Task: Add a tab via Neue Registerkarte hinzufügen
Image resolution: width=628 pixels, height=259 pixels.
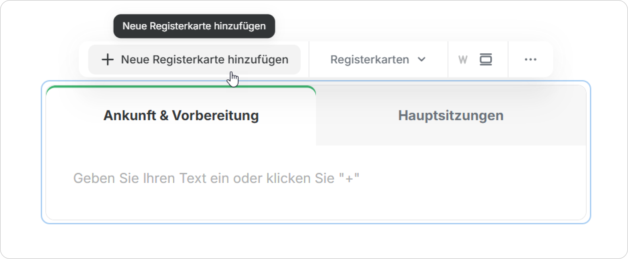Action: coord(194,60)
